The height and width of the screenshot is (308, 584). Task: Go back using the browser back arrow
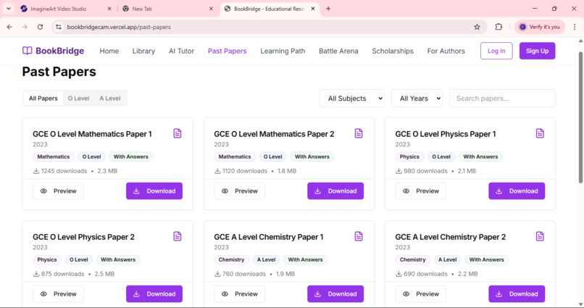point(9,27)
